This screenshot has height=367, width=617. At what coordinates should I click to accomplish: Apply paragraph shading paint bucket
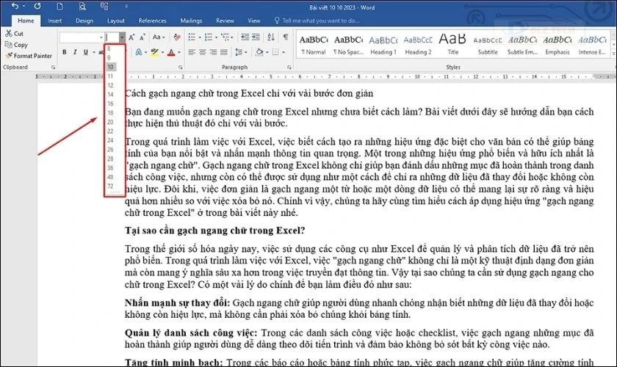coord(259,52)
